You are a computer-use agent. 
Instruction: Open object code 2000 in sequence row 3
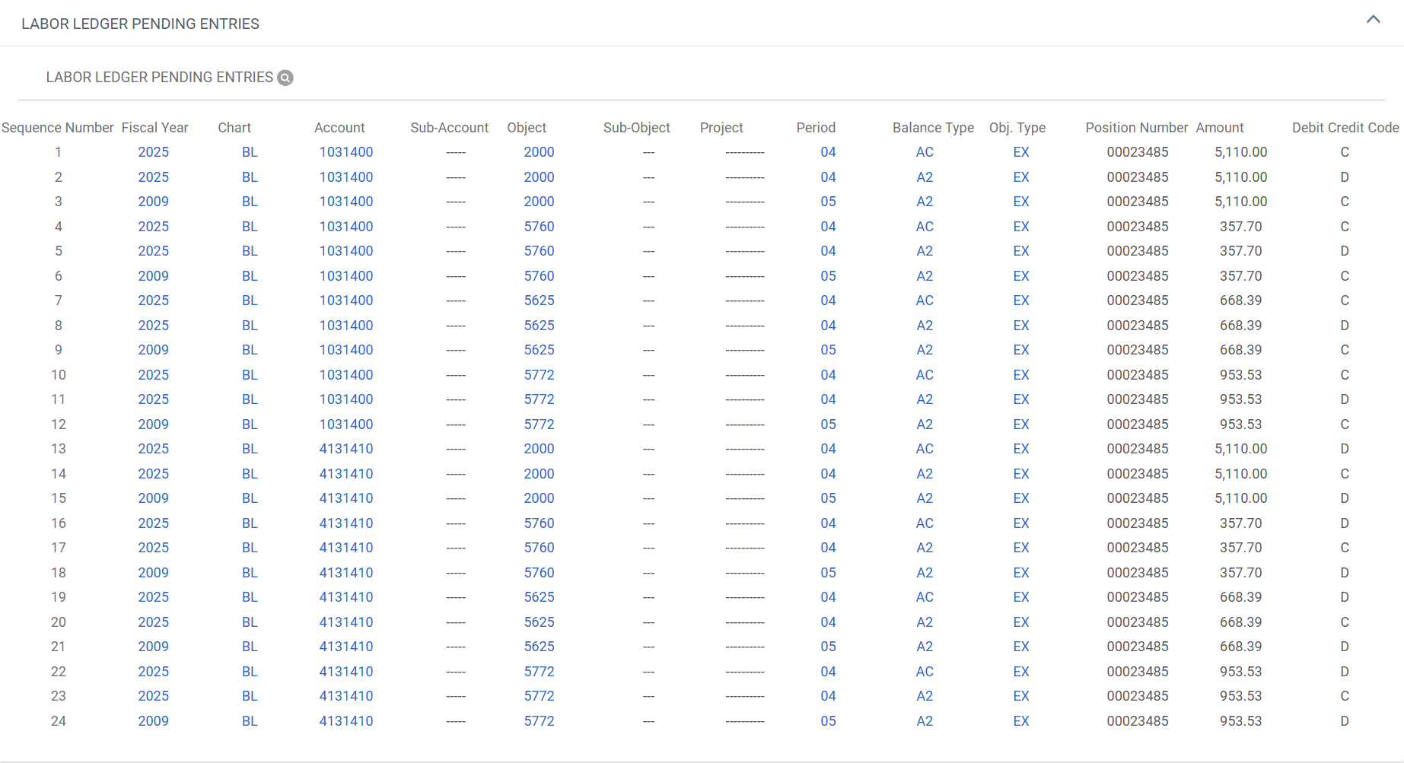coord(539,202)
